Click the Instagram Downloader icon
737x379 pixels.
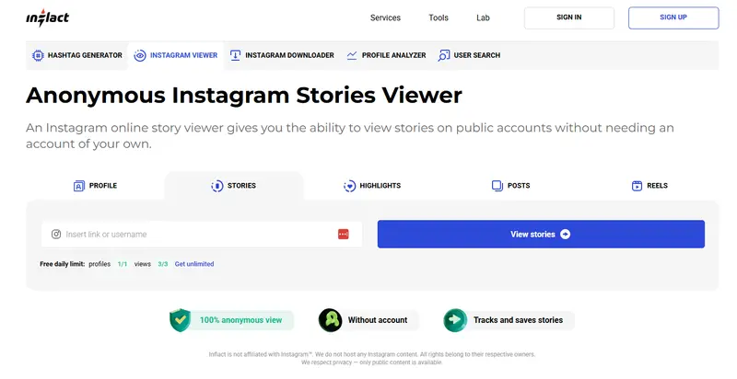pos(236,55)
